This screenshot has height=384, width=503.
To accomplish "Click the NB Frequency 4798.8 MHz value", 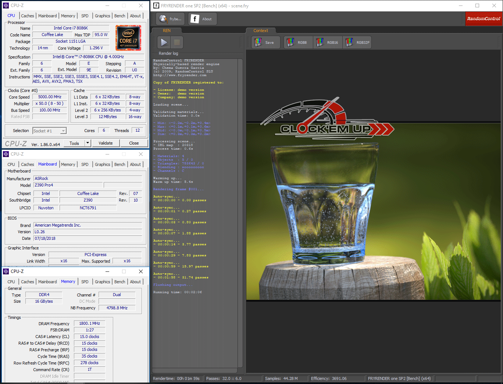I will coord(117,308).
